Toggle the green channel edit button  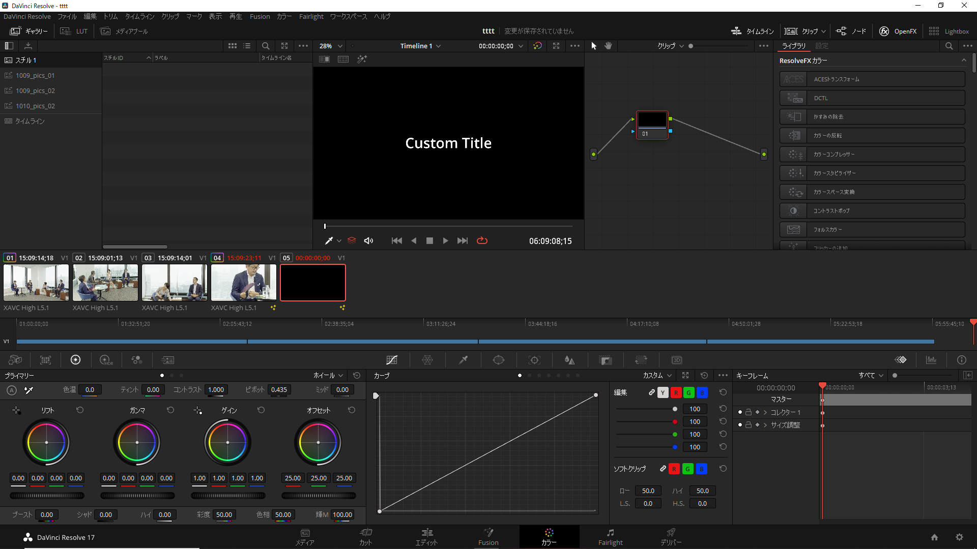pos(688,392)
